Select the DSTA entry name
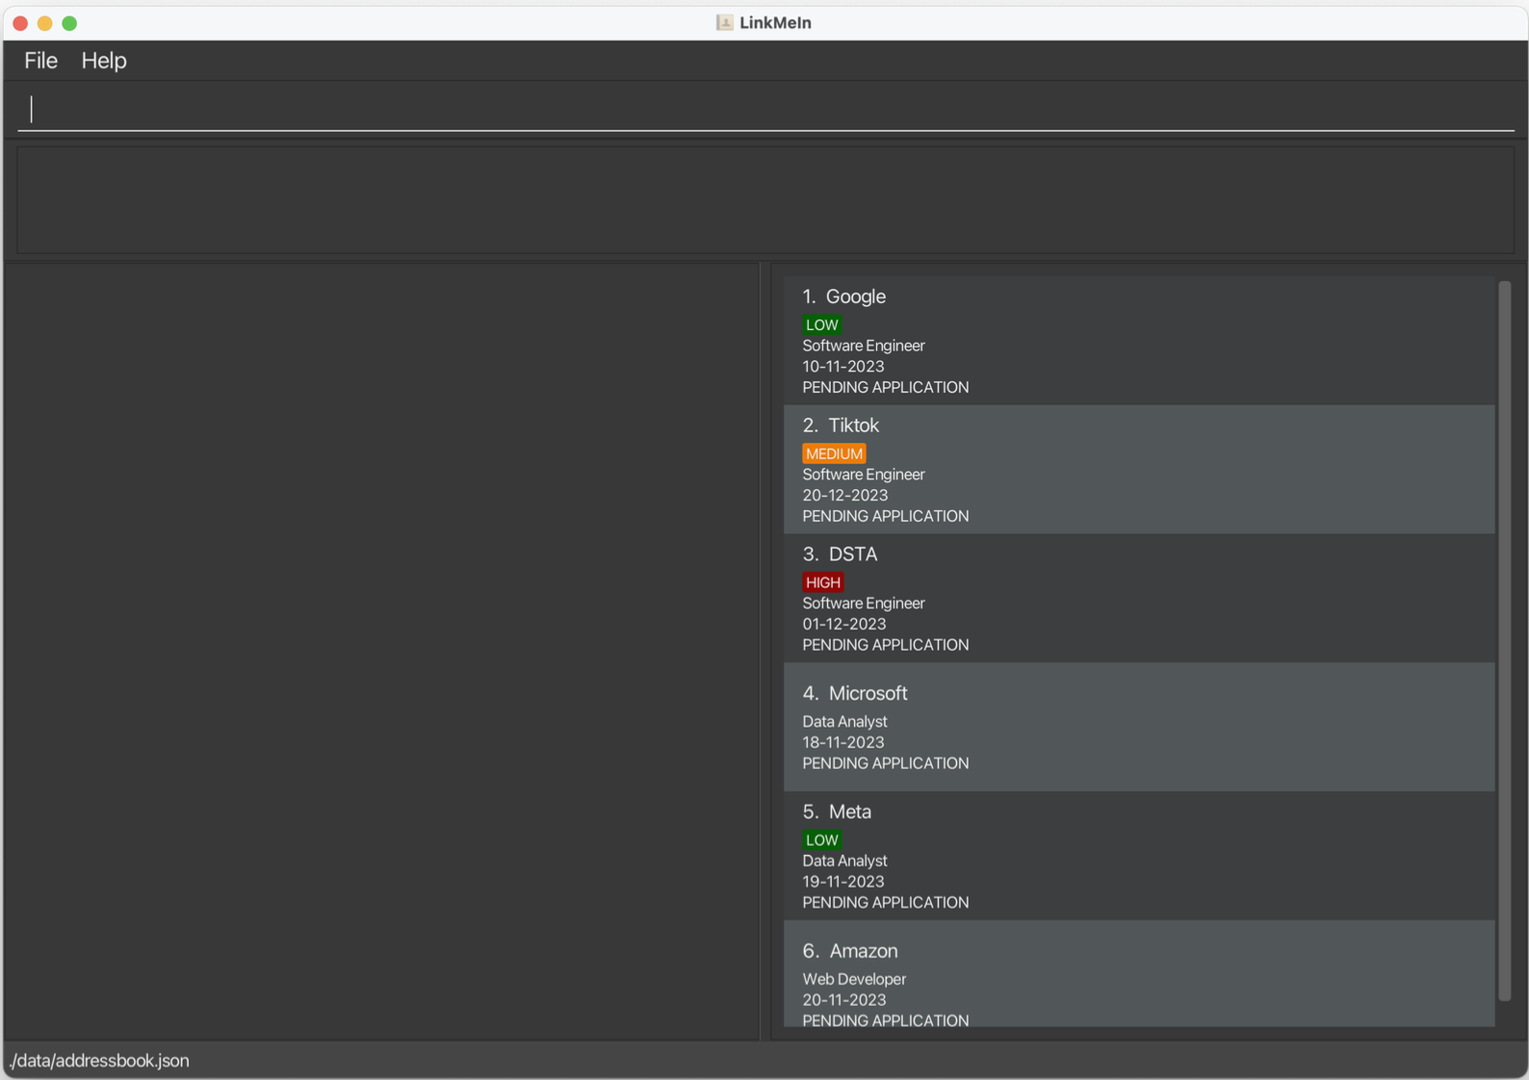 853,554
